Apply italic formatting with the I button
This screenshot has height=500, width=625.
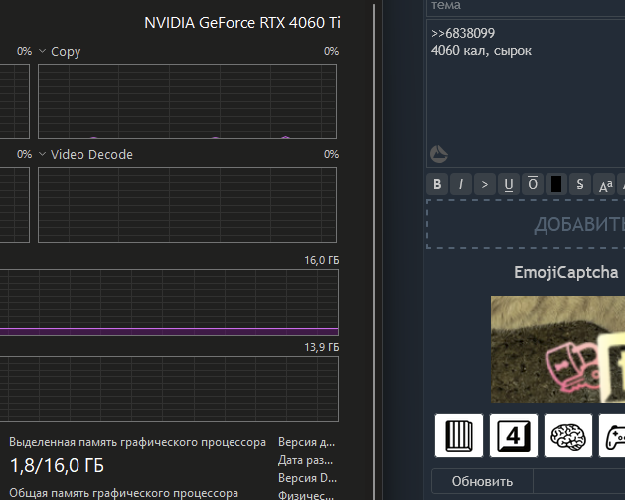tap(461, 184)
